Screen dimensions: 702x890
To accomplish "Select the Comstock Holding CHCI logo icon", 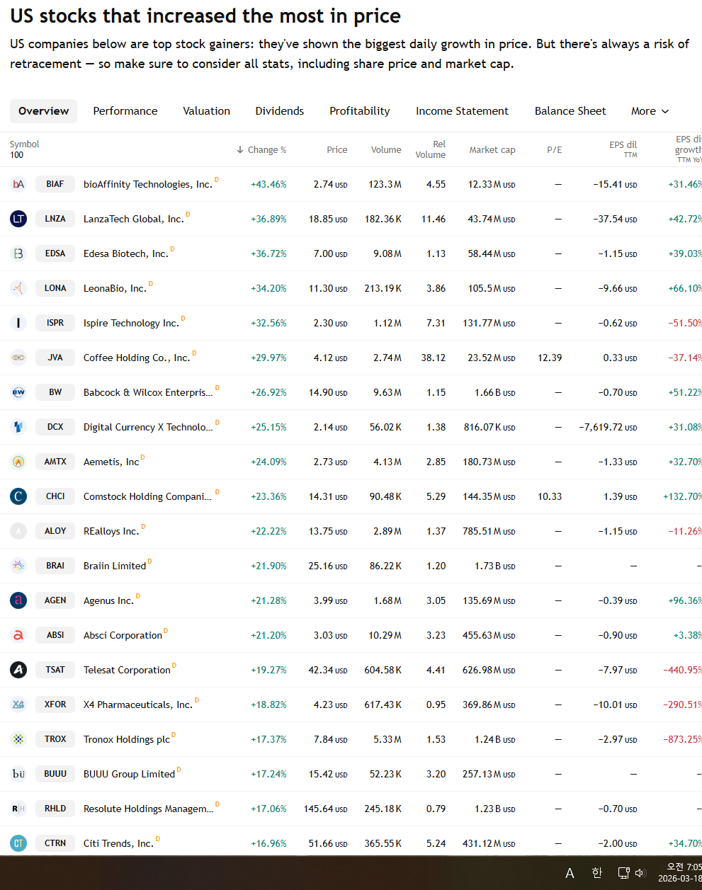I will click(18, 496).
